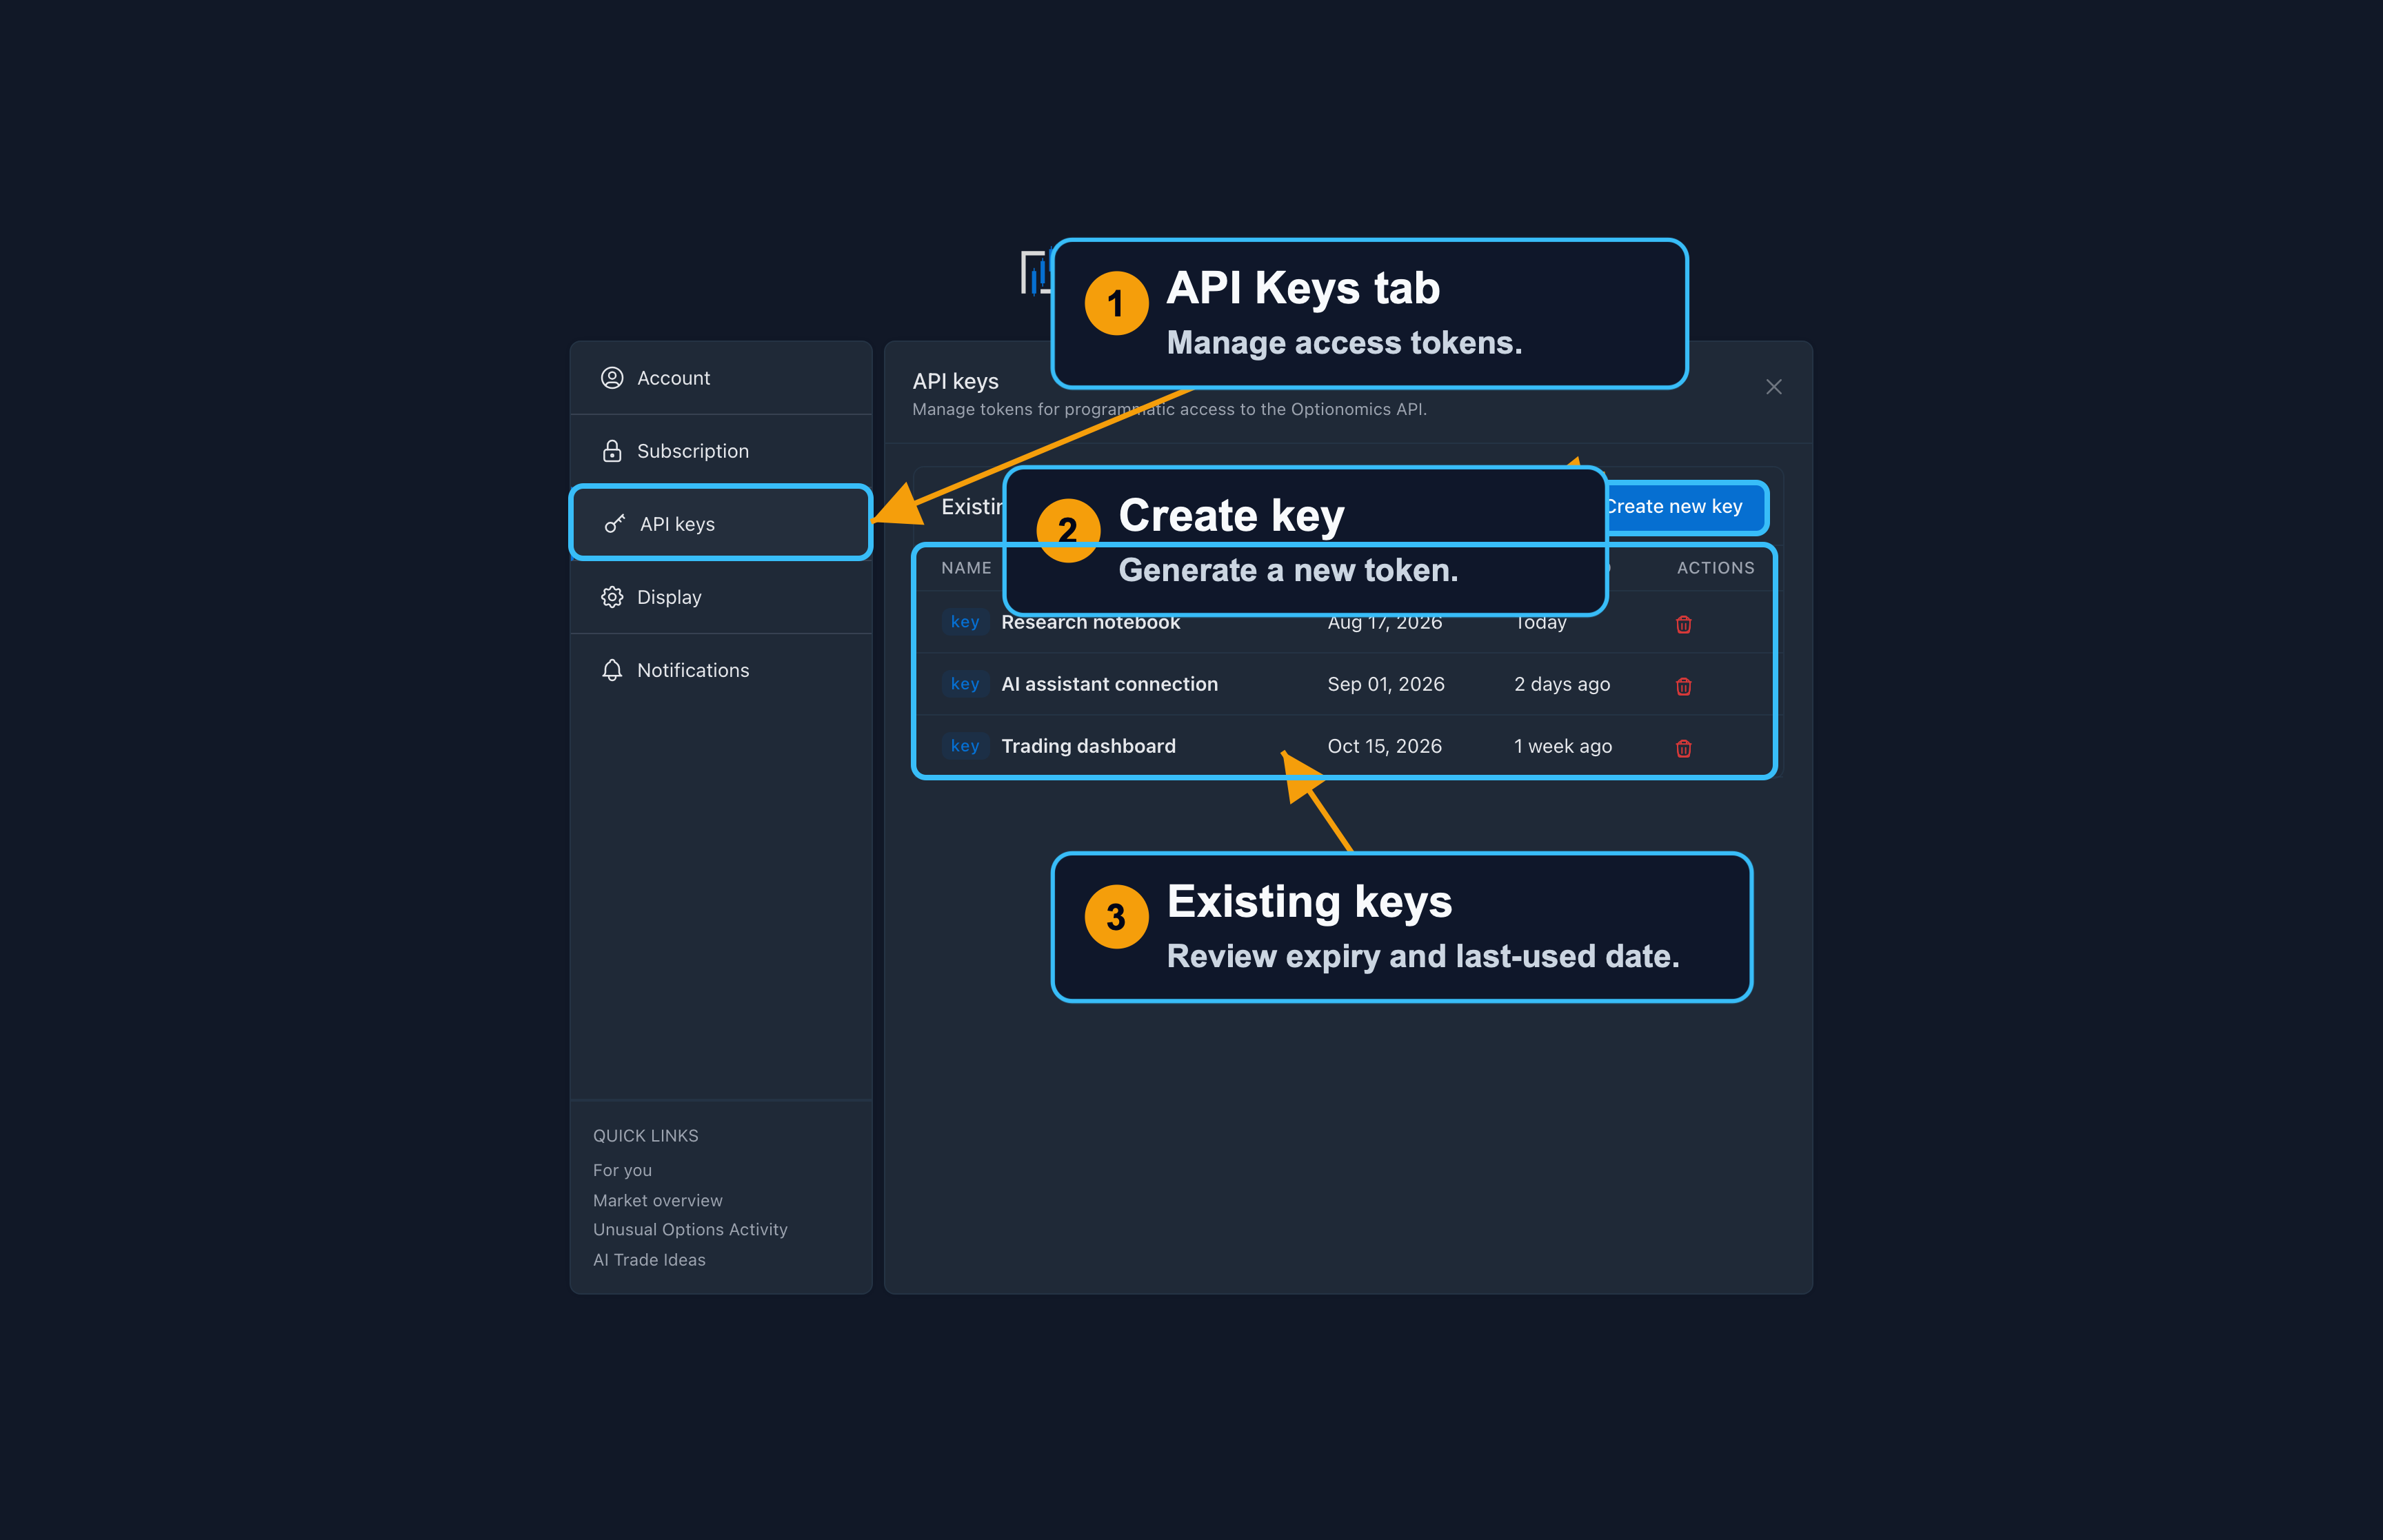Delete the Research notebook key
The width and height of the screenshot is (2383, 1540).
[1683, 624]
